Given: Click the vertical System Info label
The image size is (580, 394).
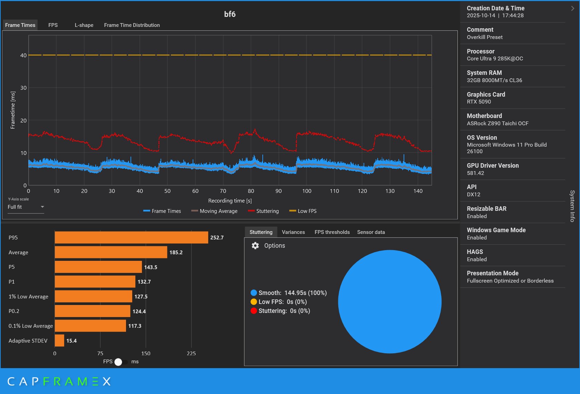Looking at the screenshot, I should (x=572, y=206).
